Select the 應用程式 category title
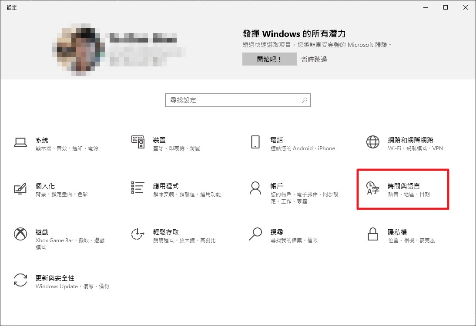This screenshot has width=476, height=326. pyautogui.click(x=166, y=186)
